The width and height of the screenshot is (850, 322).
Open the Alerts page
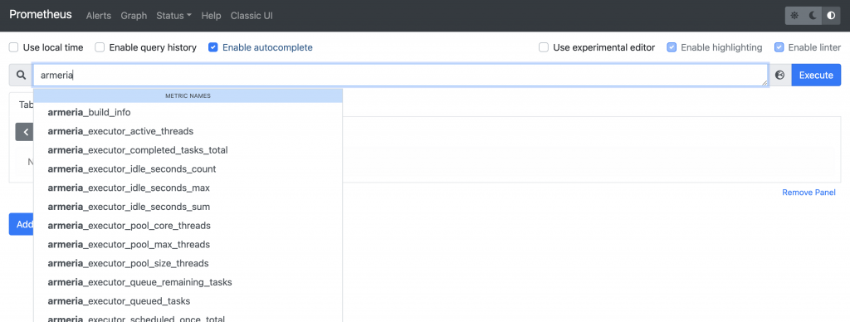point(99,16)
